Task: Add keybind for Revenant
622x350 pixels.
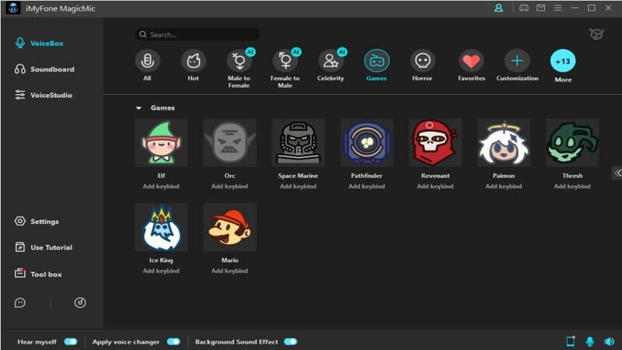Action: click(x=435, y=186)
